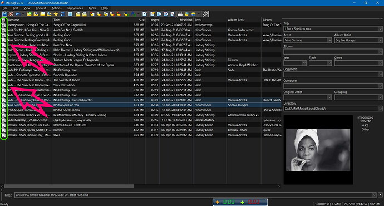Toggle checkbox for Song Of The Caged Bird row

pyautogui.click(x=4, y=25)
